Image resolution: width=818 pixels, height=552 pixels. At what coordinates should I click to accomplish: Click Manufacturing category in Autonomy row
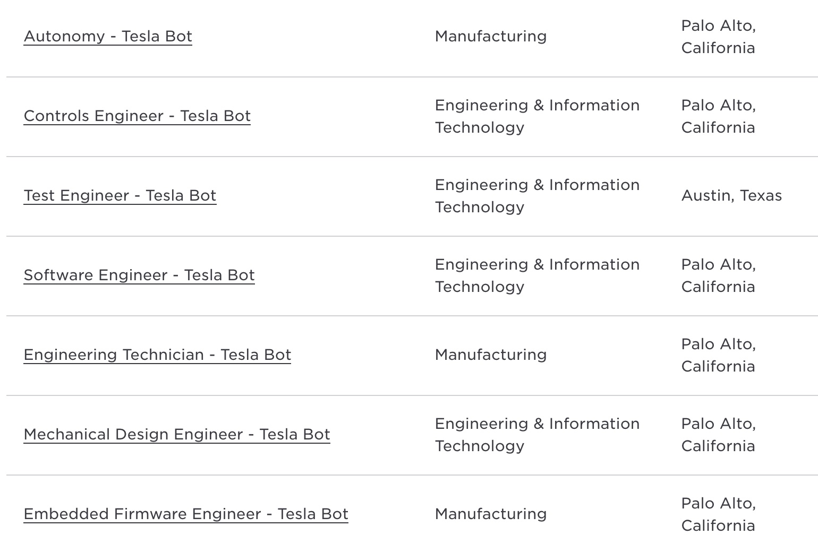(x=491, y=36)
